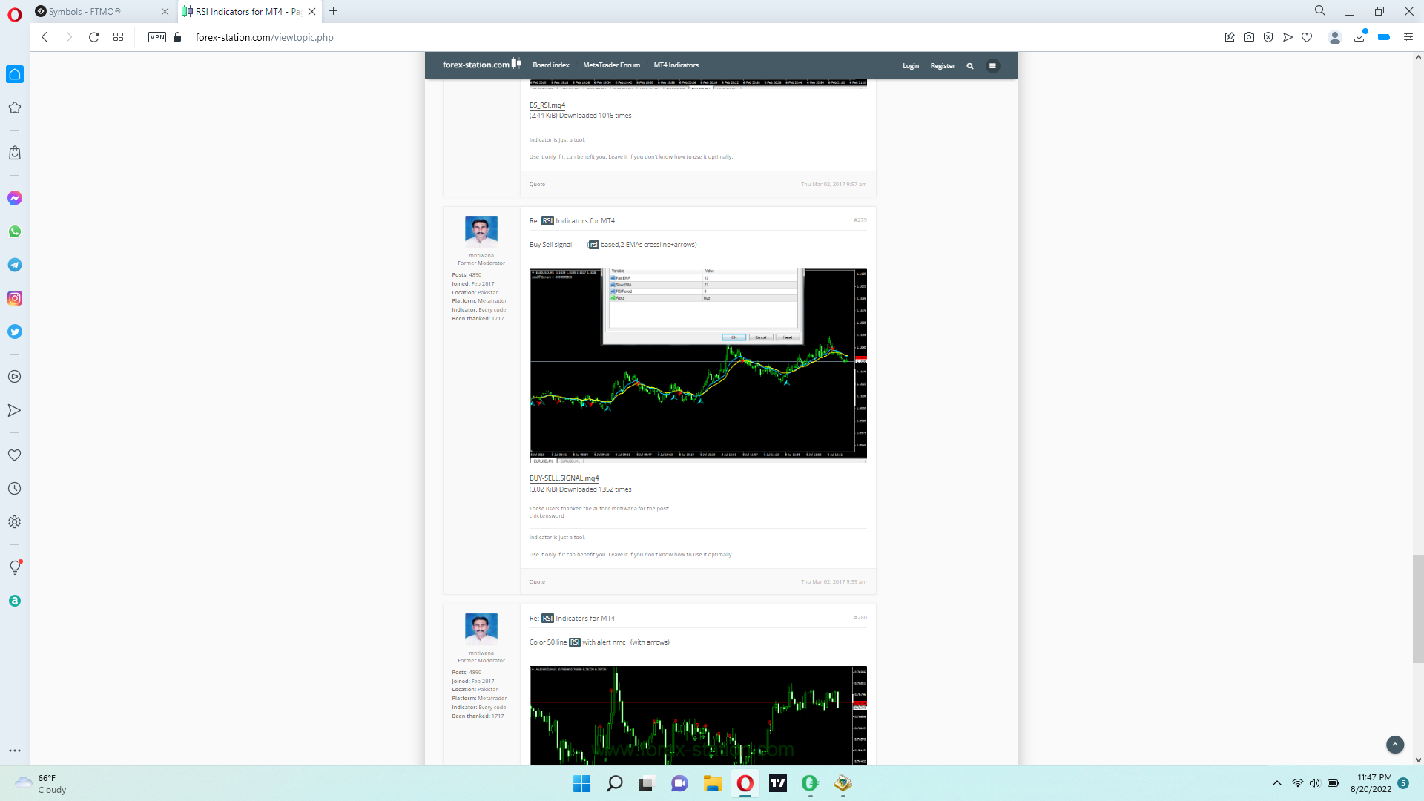Switch to Symbols - FTMO tab

(85, 11)
